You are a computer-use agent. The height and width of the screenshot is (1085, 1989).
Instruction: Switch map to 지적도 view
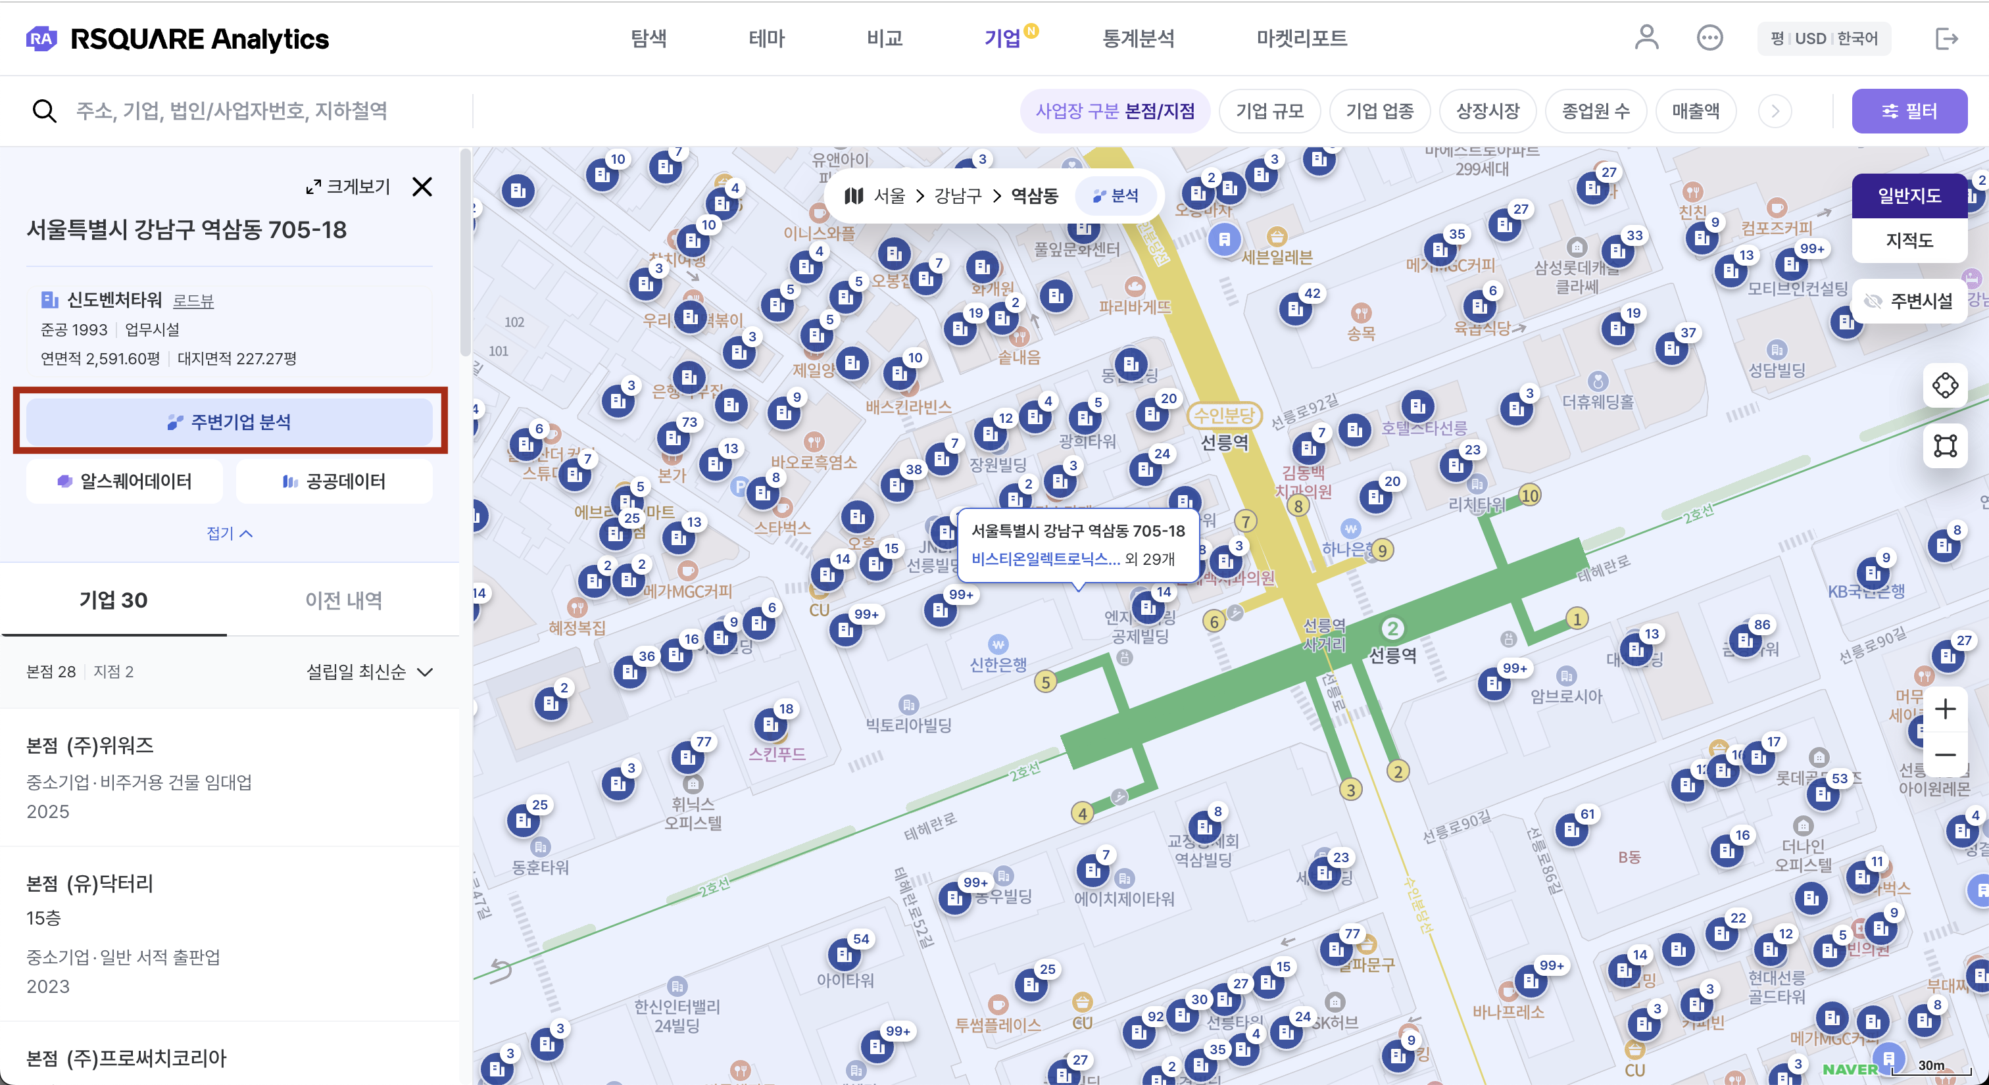click(1909, 241)
